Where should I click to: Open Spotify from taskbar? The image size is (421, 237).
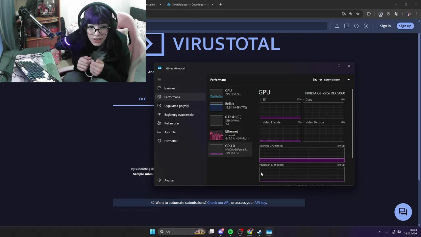[231, 232]
